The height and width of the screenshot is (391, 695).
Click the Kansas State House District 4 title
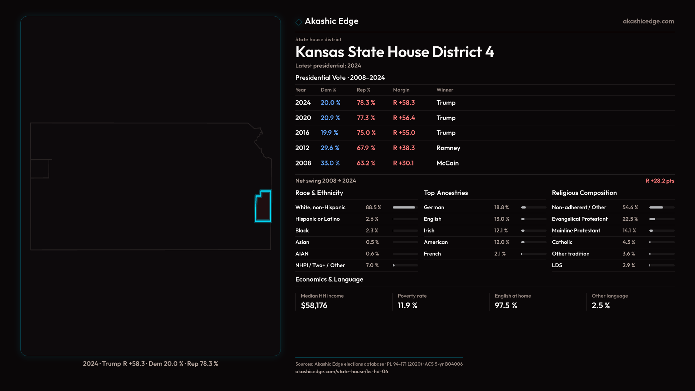[394, 52]
